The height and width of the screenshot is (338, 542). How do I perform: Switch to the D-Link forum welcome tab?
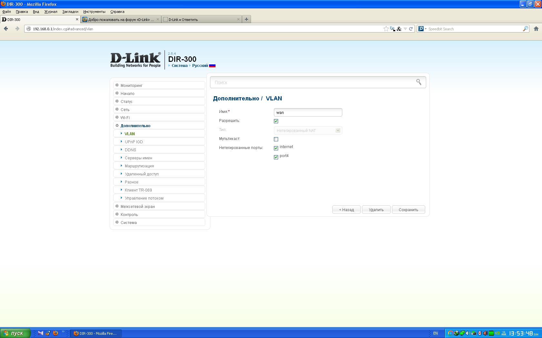tap(121, 19)
